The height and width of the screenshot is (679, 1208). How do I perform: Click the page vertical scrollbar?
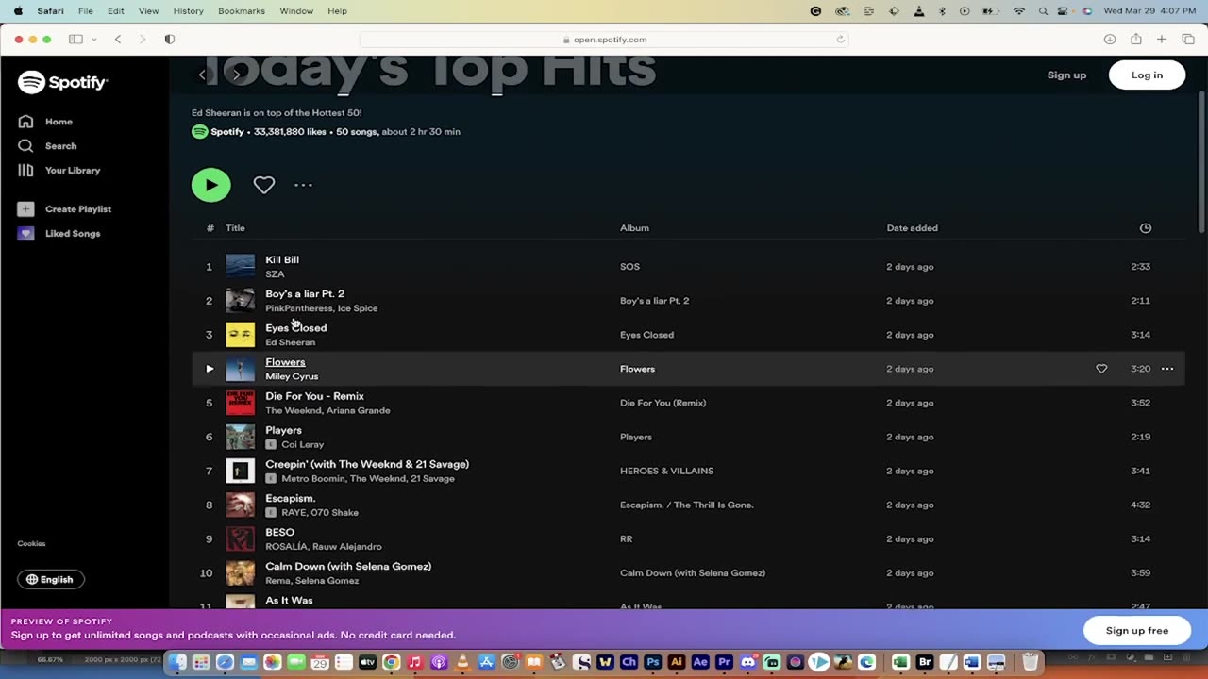point(1201,160)
